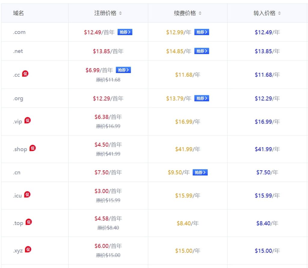
Task: Sort by 转入价格 using the sort arrows
Action: point(279,13)
